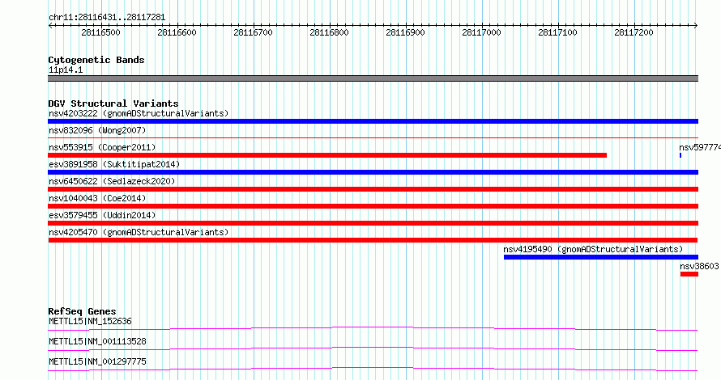Open the METTL15|NM_152636 transcript label

pyautogui.click(x=90, y=321)
